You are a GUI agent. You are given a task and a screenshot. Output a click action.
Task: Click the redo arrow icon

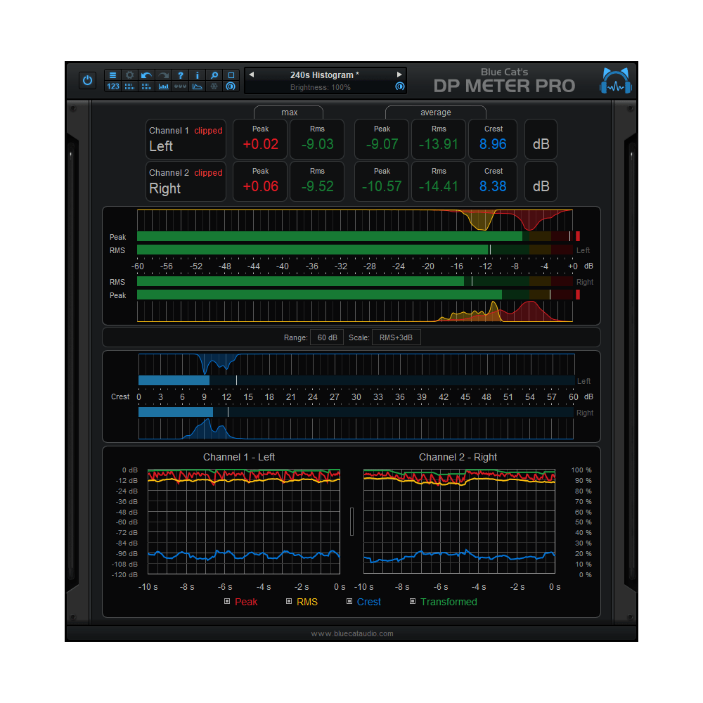tap(163, 76)
